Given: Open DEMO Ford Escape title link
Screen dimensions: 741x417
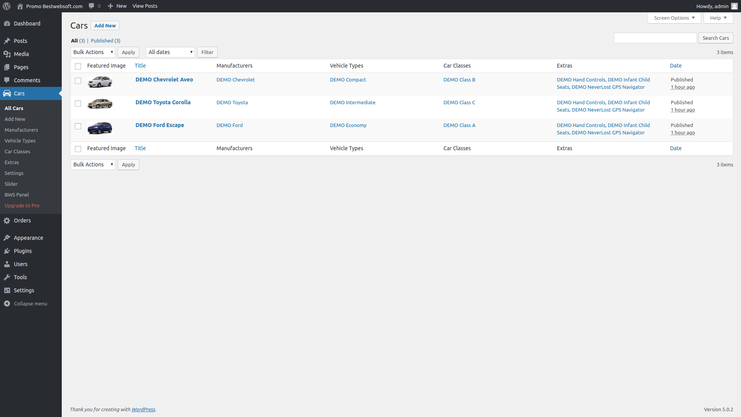Looking at the screenshot, I should [x=160, y=125].
